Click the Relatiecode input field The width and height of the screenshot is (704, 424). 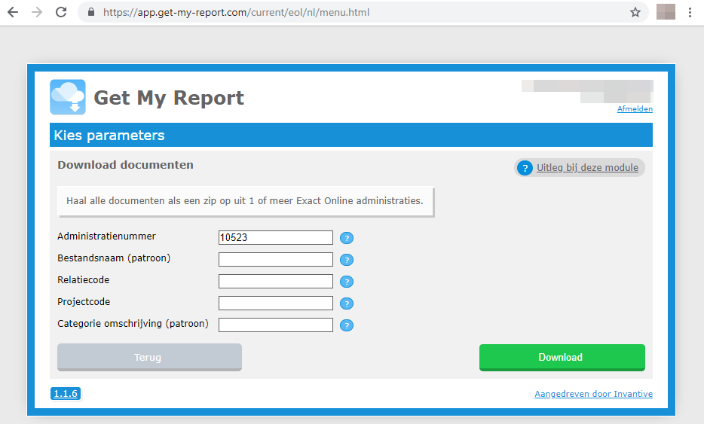pos(276,282)
